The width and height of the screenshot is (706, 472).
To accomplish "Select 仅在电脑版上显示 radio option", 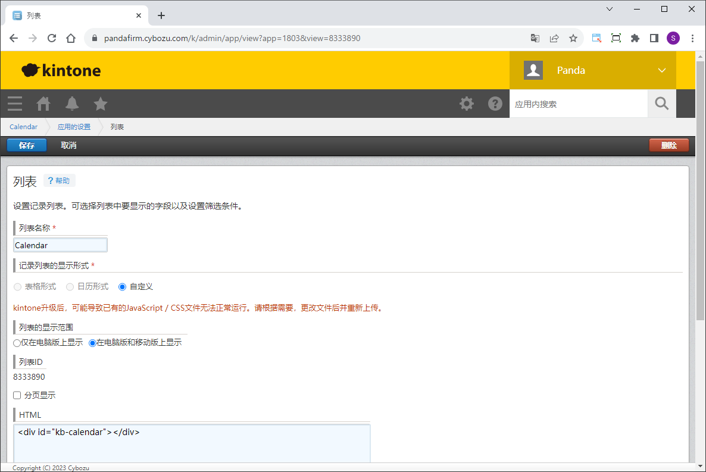I will coord(17,343).
